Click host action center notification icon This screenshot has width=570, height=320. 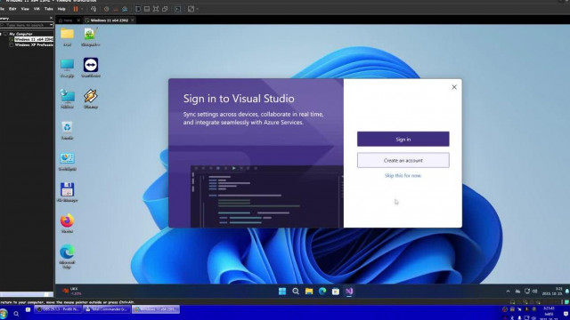(566, 314)
